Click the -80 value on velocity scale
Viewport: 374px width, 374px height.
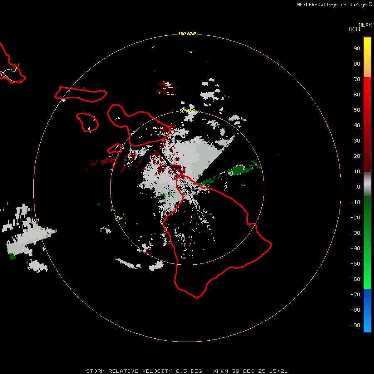click(x=355, y=310)
